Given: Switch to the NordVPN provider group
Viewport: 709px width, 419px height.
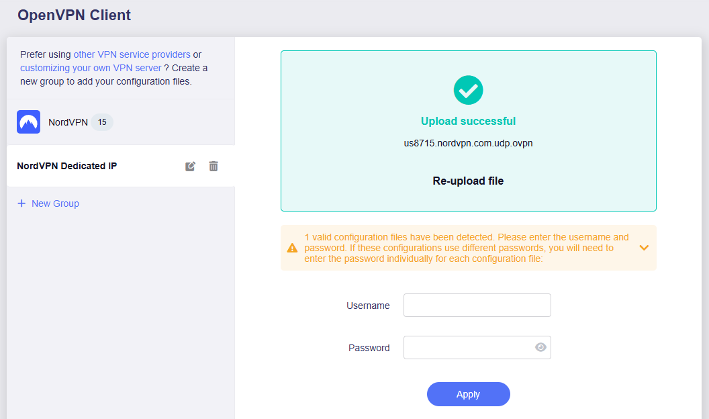Looking at the screenshot, I should pyautogui.click(x=68, y=122).
